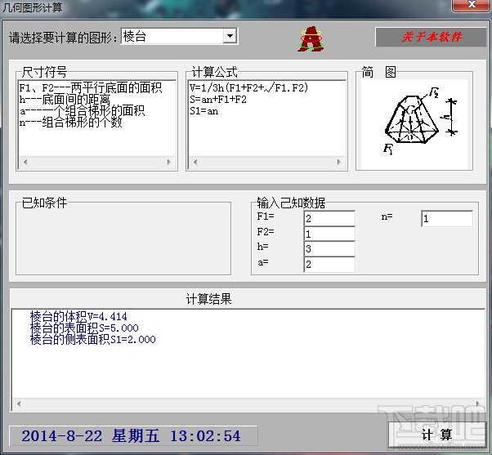The height and width of the screenshot is (455, 492).
Task: Click the n value input field
Action: pyautogui.click(x=447, y=219)
